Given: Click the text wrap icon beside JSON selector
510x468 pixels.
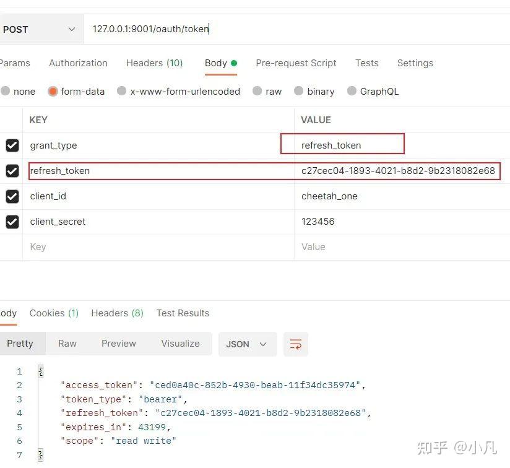Looking at the screenshot, I should [295, 344].
